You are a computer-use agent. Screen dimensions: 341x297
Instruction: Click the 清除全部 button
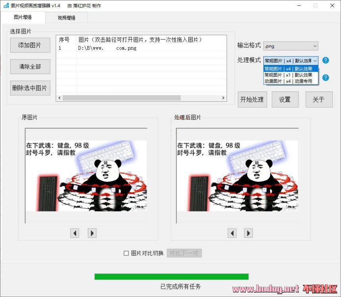(30, 66)
